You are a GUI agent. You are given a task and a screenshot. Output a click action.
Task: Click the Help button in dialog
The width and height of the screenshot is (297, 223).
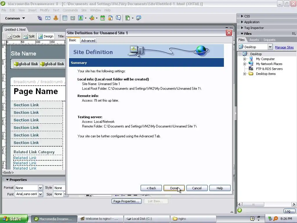coord(220,188)
